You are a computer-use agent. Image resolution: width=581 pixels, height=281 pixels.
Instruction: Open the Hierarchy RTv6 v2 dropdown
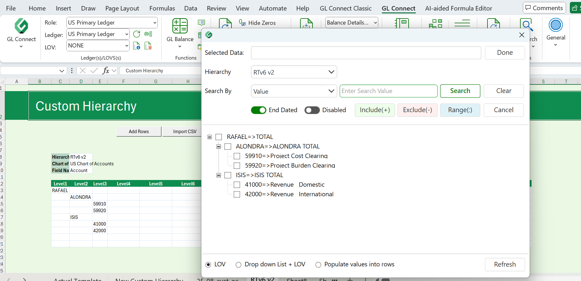coord(294,72)
